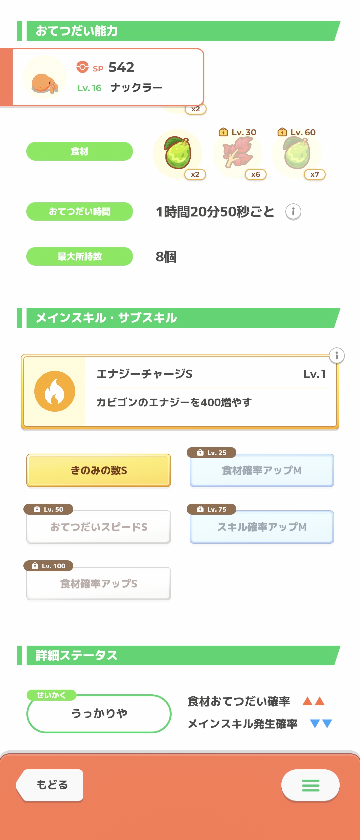
Task: Open the hamburger menu button
Action: [310, 785]
